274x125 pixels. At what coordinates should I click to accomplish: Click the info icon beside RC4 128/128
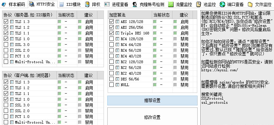click(117, 39)
